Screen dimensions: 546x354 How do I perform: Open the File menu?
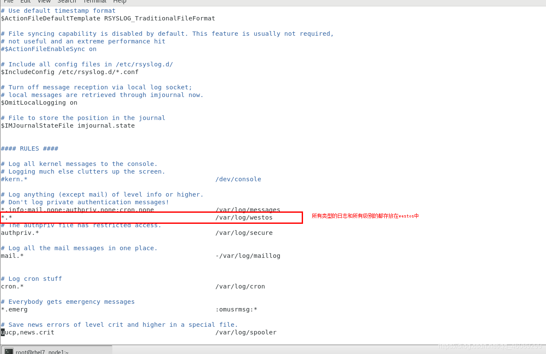pos(9,2)
